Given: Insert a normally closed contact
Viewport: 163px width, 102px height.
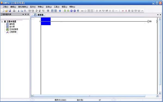Looking at the screenshot, I should click(100, 11).
